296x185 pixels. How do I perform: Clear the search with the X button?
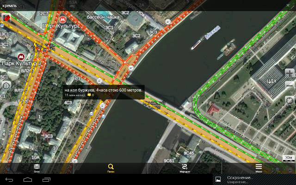(x=289, y=6)
